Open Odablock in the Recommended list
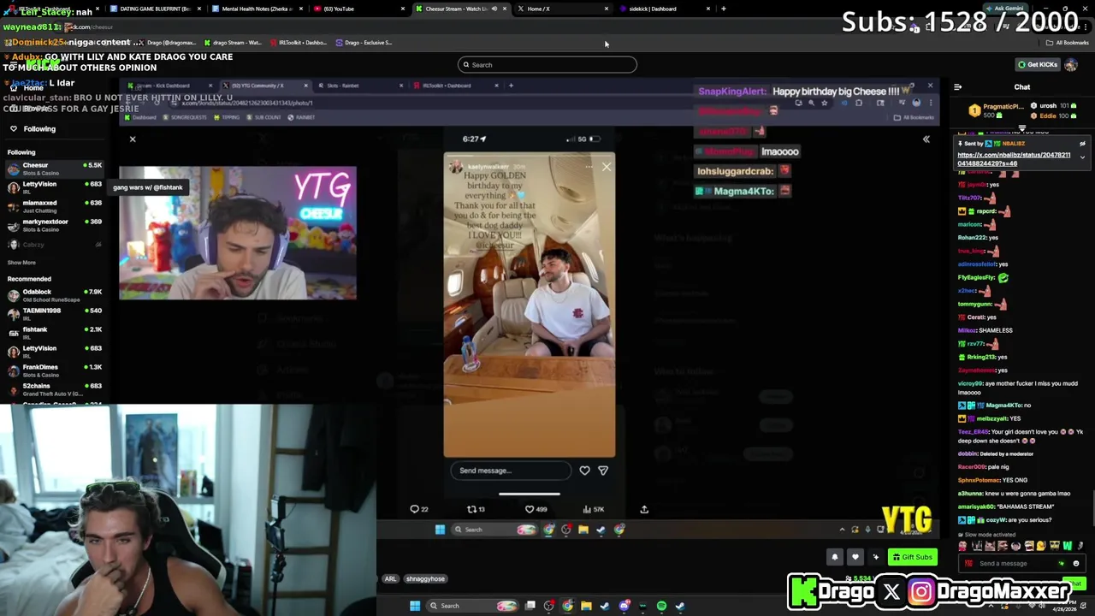1095x616 pixels. click(x=54, y=295)
